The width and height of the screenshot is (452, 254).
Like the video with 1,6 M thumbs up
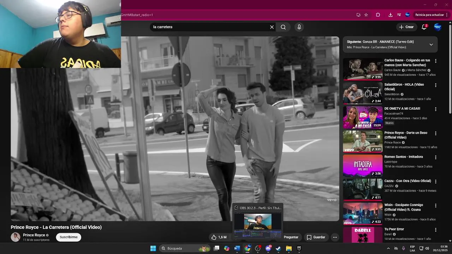219,237
